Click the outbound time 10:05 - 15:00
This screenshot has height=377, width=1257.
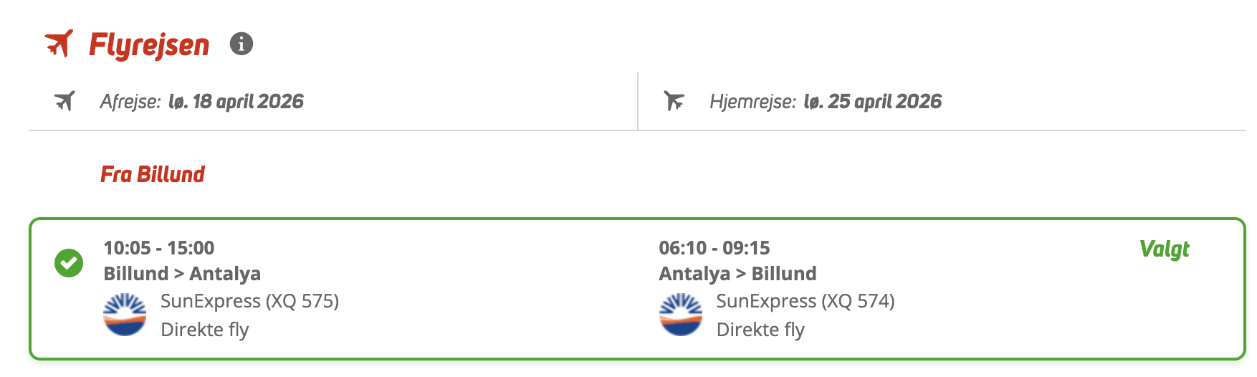pos(159,248)
